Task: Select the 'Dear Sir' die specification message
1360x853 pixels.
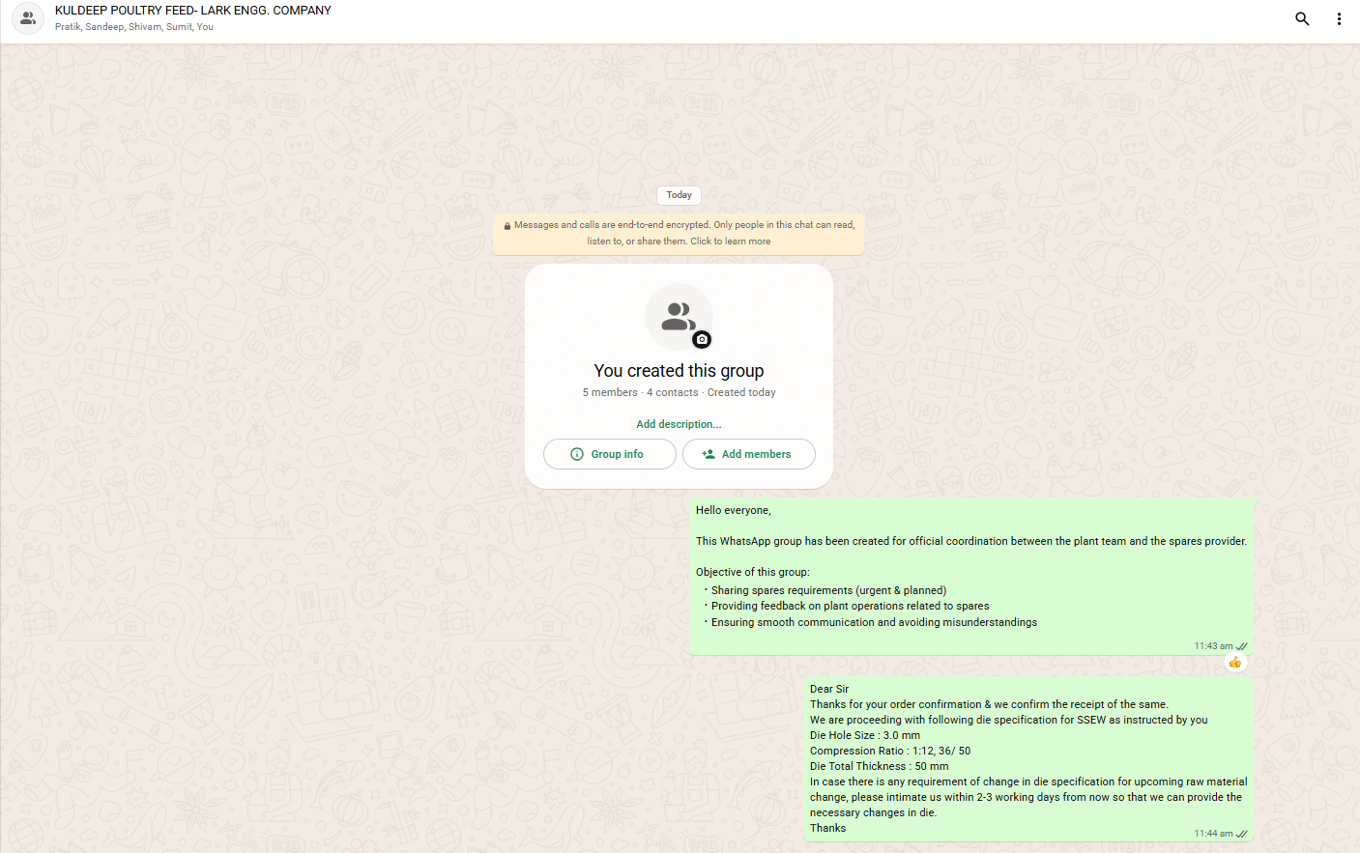Action: tap(1027, 758)
